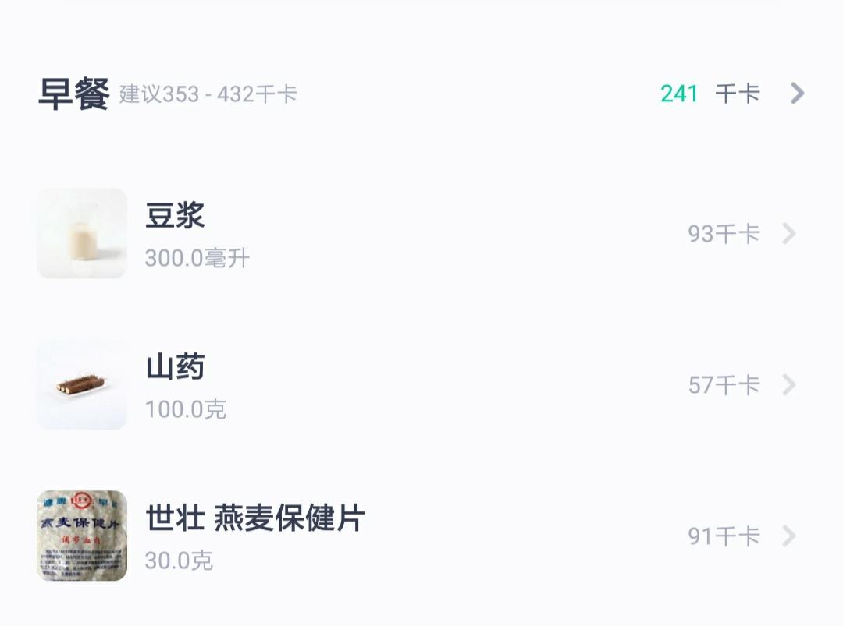Open the oat flakes package thumbnail
The image size is (843, 626).
click(x=82, y=536)
